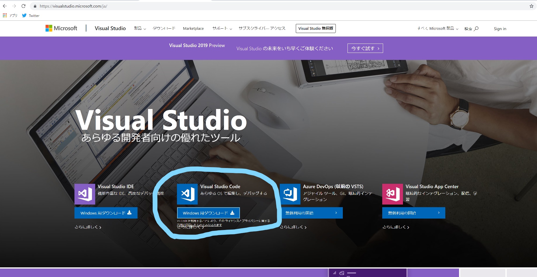The image size is (537, 277).
Task: Click the Visual Studio 無償版 button
Action: tap(316, 28)
